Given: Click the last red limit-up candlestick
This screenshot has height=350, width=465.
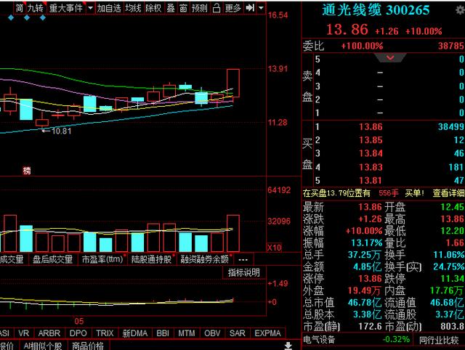Looking at the screenshot, I should tap(233, 83).
